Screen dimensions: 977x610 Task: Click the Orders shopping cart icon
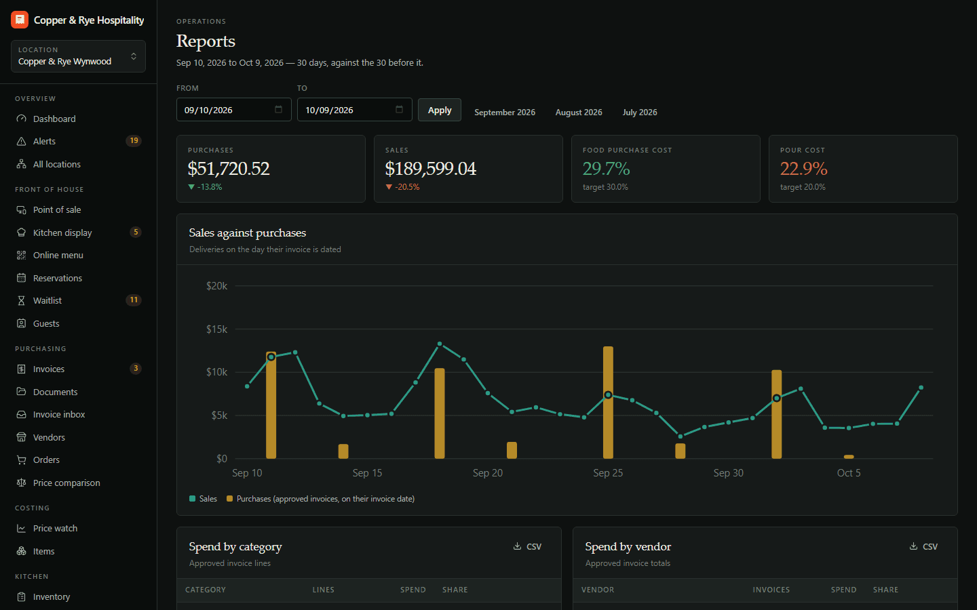(x=21, y=460)
